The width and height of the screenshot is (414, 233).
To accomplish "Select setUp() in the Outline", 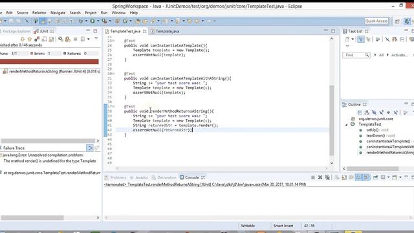I will click(x=377, y=130).
